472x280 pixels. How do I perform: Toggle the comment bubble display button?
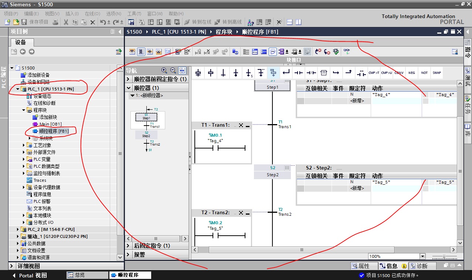pyautogui.click(x=272, y=52)
